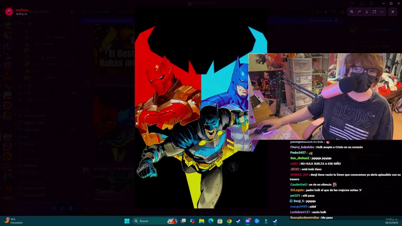Image resolution: width=402 pixels, height=226 pixels.
Task: Click chat username Benji_5
Action: [299, 201]
